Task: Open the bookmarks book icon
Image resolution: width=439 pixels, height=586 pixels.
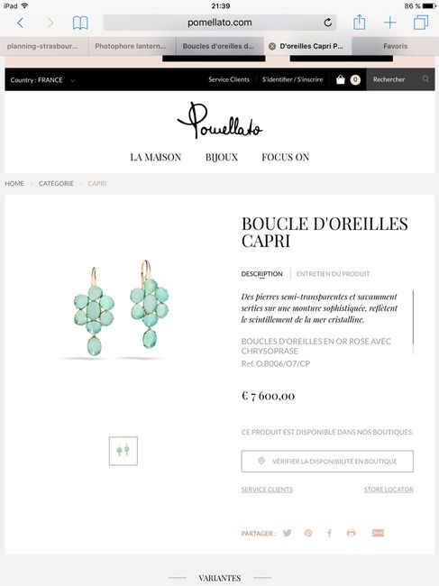Action: pyautogui.click(x=80, y=23)
